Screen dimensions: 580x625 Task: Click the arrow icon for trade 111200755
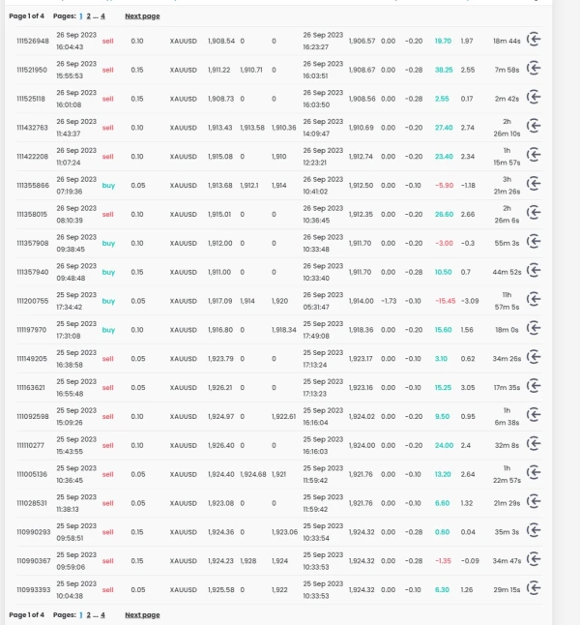[533, 301]
